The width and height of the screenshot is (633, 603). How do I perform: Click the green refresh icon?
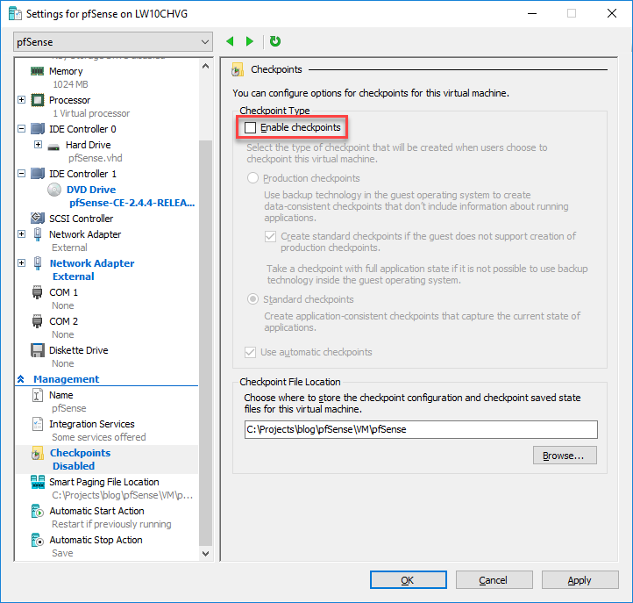275,41
